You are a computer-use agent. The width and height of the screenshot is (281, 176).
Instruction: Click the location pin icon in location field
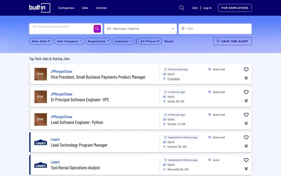(x=183, y=29)
